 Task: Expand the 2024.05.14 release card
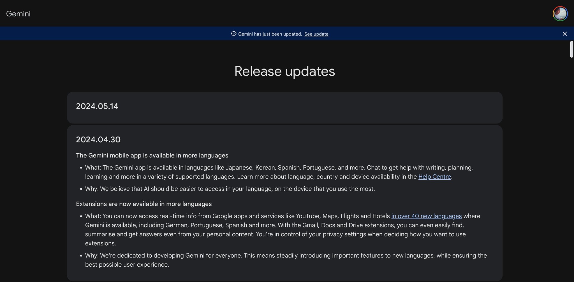(x=284, y=107)
